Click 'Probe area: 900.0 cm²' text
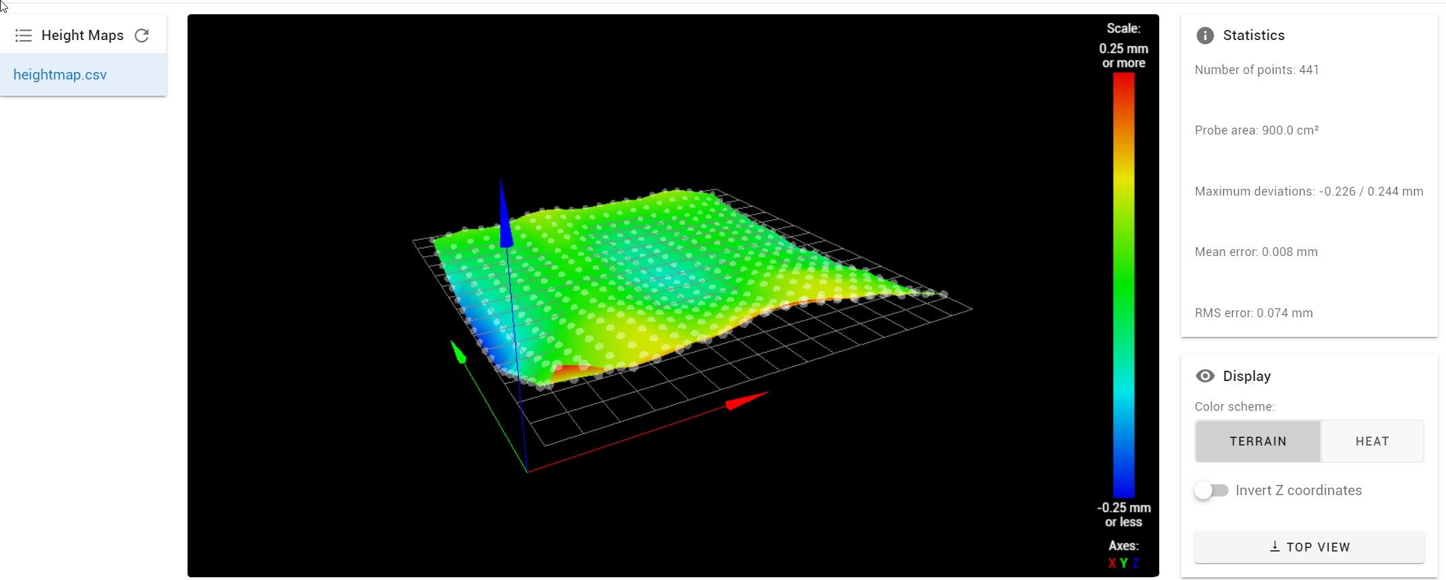The height and width of the screenshot is (580, 1446). [x=1256, y=130]
